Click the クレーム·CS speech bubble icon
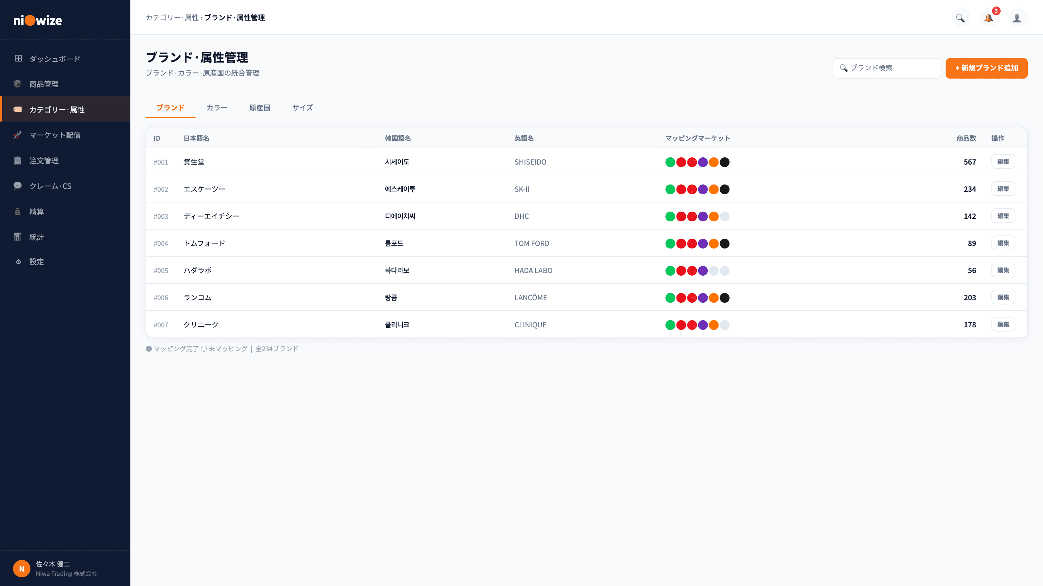This screenshot has width=1043, height=586. [x=17, y=186]
